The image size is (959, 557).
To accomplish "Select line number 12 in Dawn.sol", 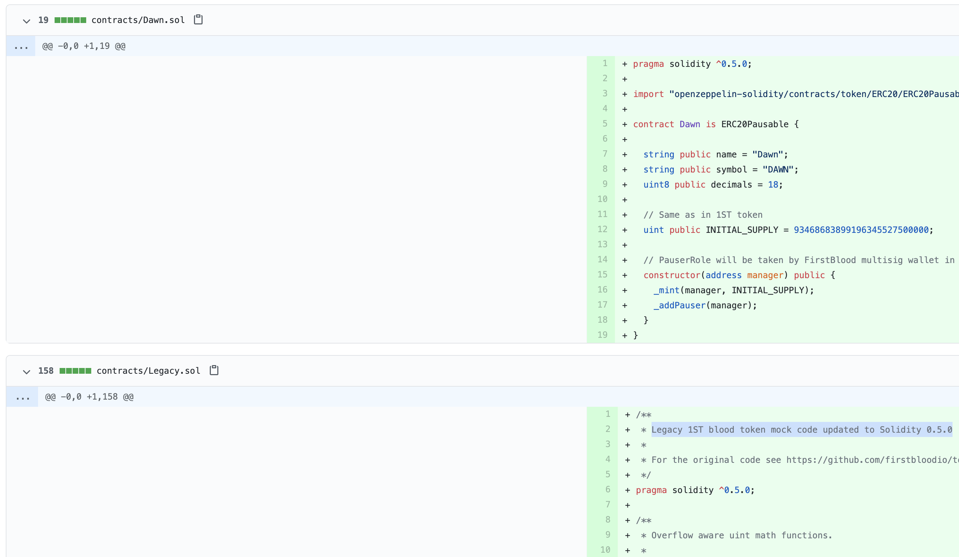I will tap(602, 229).
